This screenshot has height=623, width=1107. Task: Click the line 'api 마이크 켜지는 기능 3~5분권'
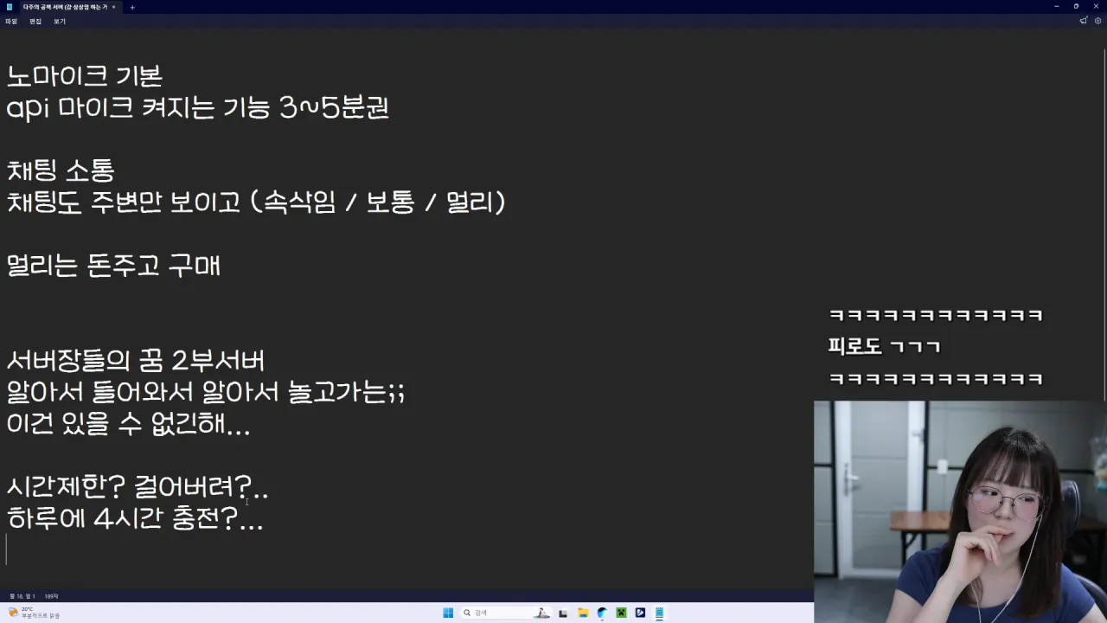click(198, 108)
